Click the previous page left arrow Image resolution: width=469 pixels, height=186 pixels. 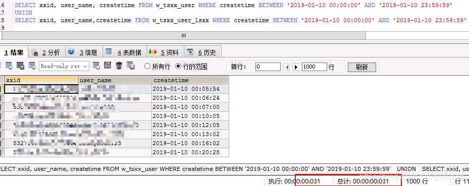pos(287,67)
